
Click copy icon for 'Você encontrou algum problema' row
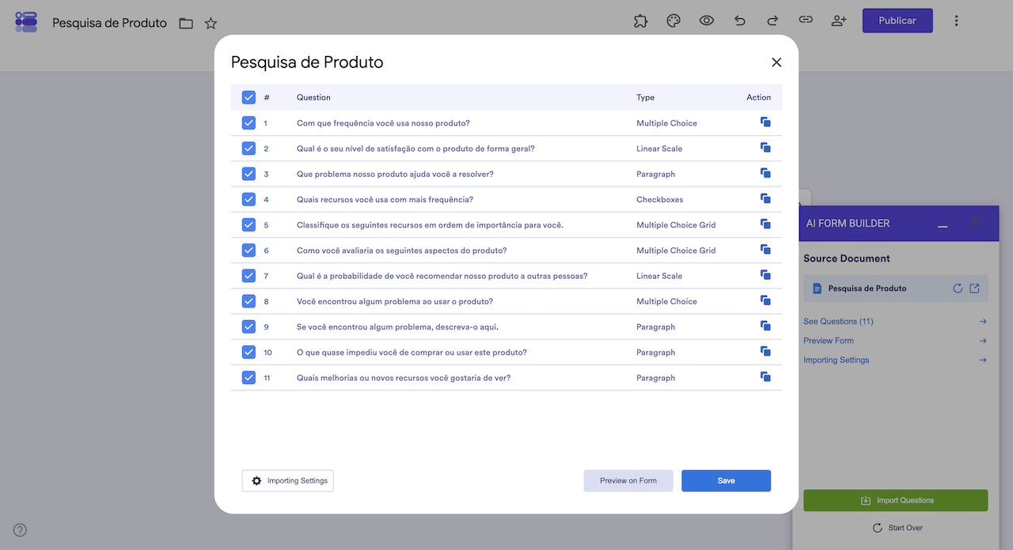[765, 300]
